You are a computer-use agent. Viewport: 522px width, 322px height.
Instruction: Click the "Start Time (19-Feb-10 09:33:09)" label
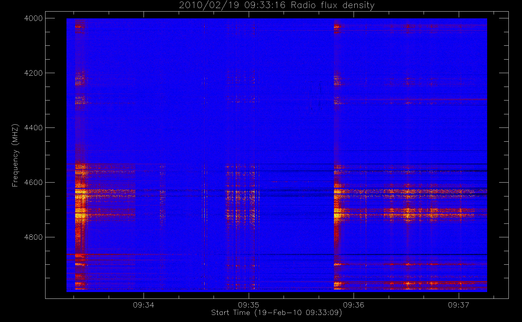276,313
